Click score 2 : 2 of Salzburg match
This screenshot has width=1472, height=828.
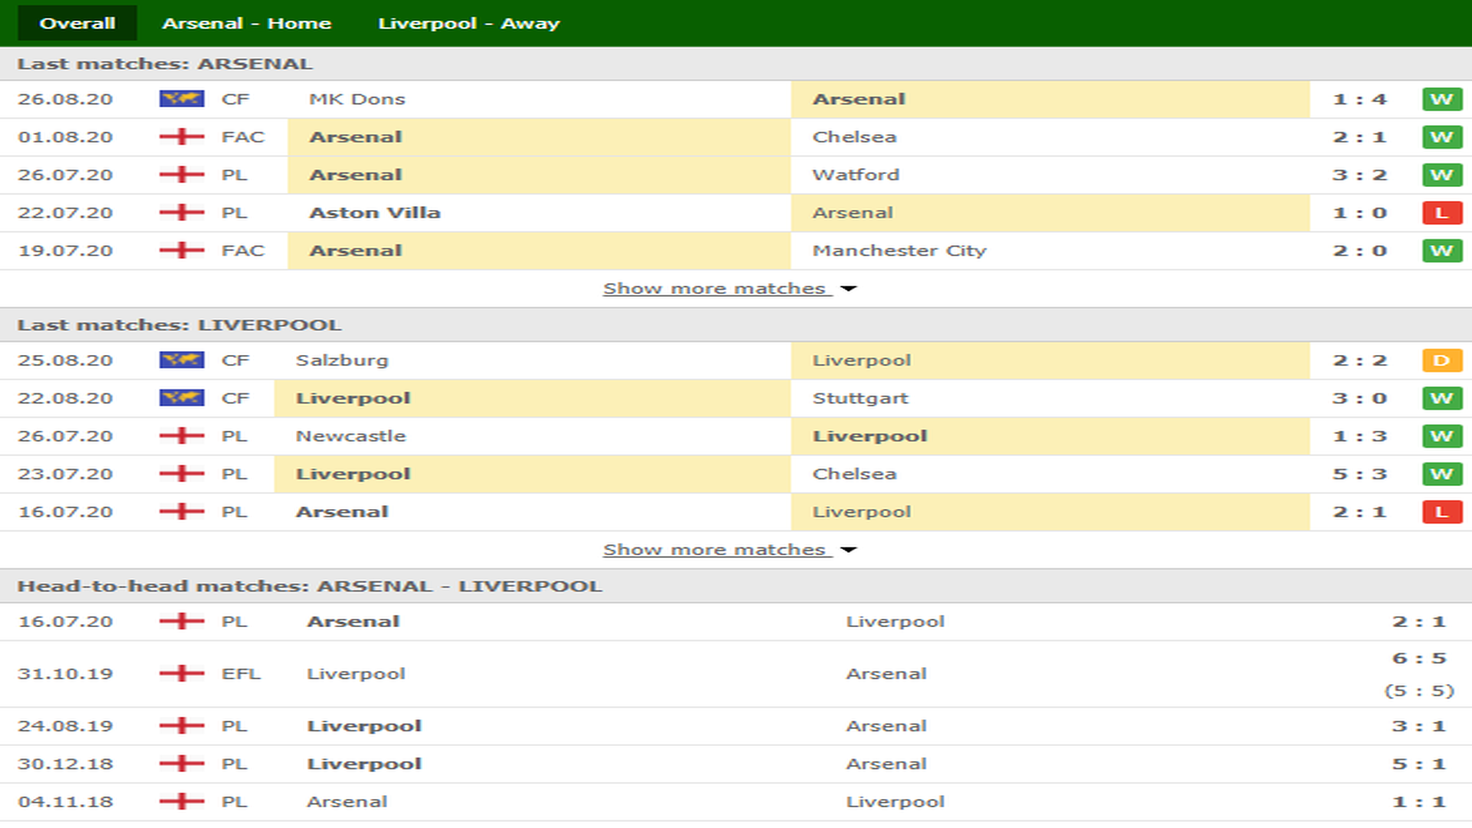click(x=1360, y=360)
